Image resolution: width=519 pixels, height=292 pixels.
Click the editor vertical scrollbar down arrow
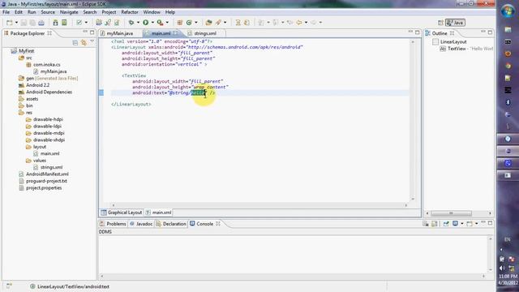(x=413, y=199)
